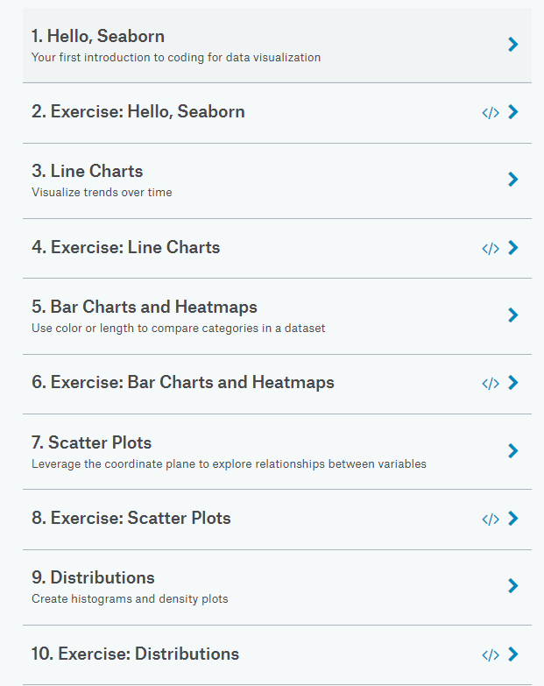Open the '1. Hello, Seaborn' lesson title
This screenshot has width=544, height=686.
click(x=98, y=36)
